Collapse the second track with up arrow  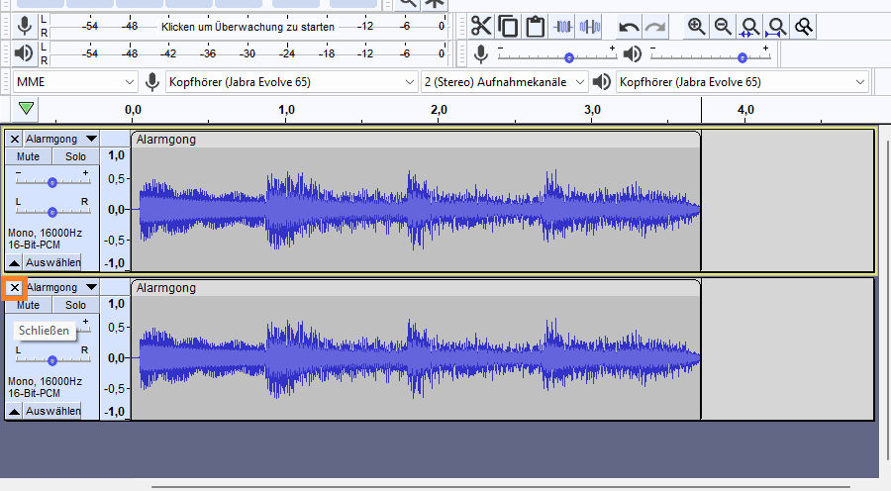pyautogui.click(x=14, y=411)
